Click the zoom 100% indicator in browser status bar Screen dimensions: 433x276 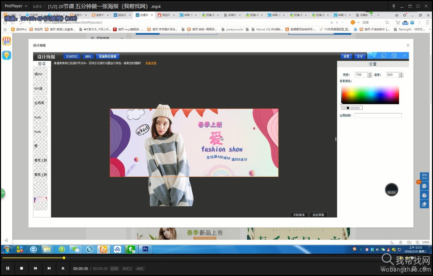426,242
